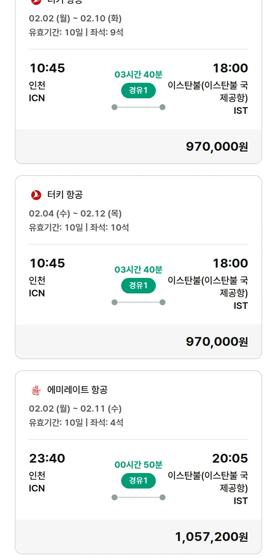Click the layover route line in the Emirates card
The image size is (277, 558).
[138, 497]
